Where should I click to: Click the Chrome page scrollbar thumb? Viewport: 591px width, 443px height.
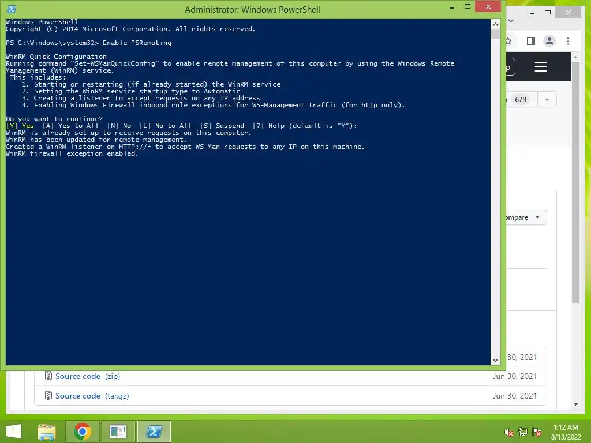click(575, 182)
